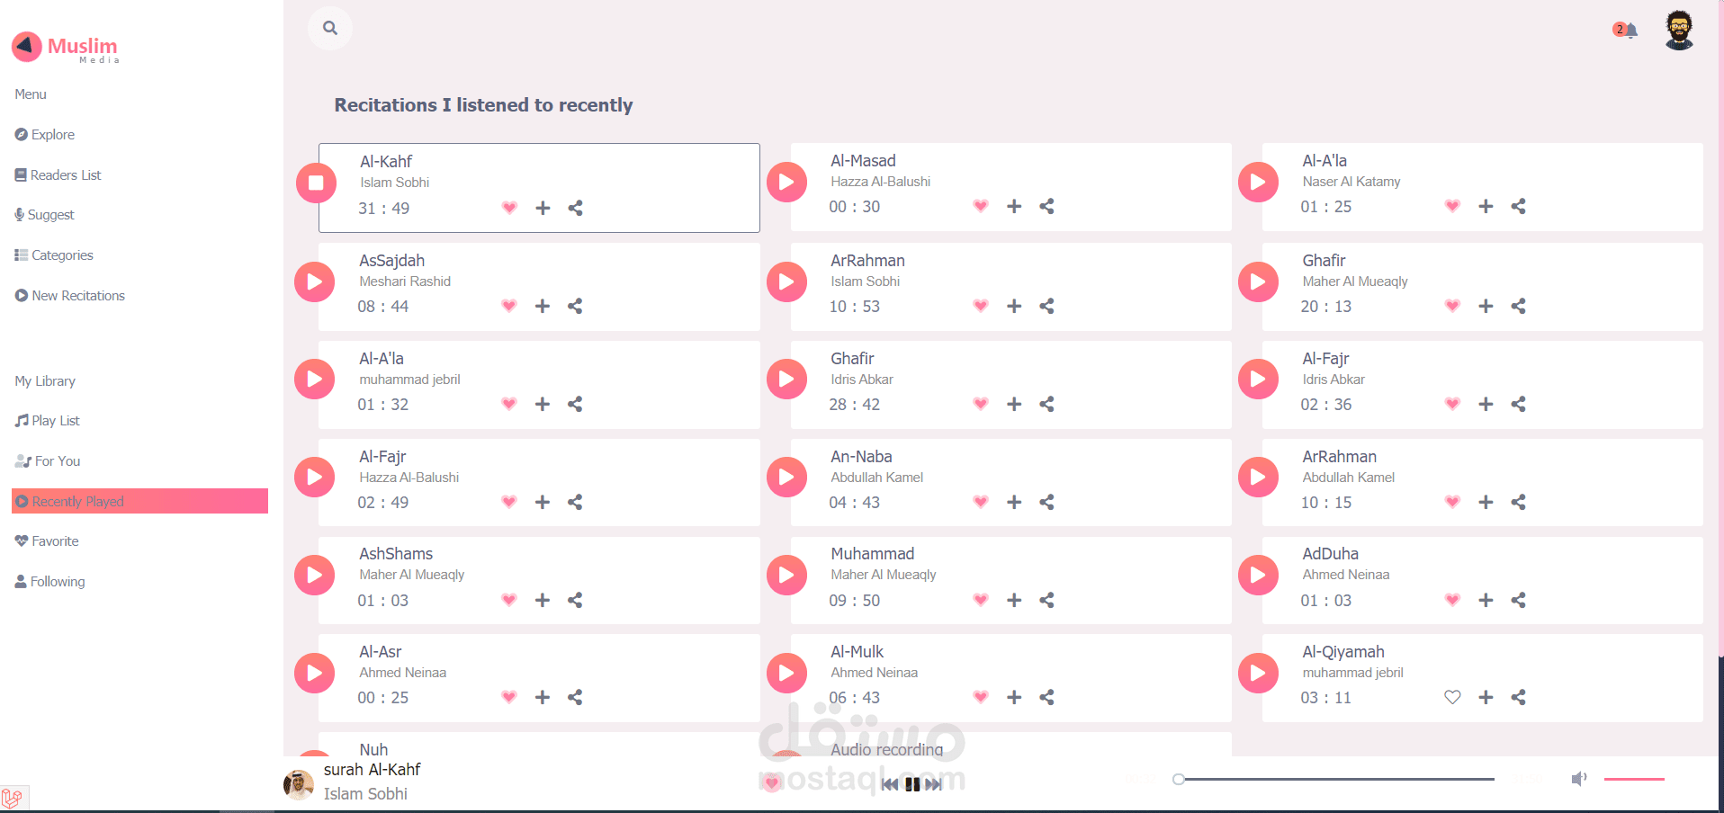
Task: Open the user profile avatar
Action: [1679, 31]
